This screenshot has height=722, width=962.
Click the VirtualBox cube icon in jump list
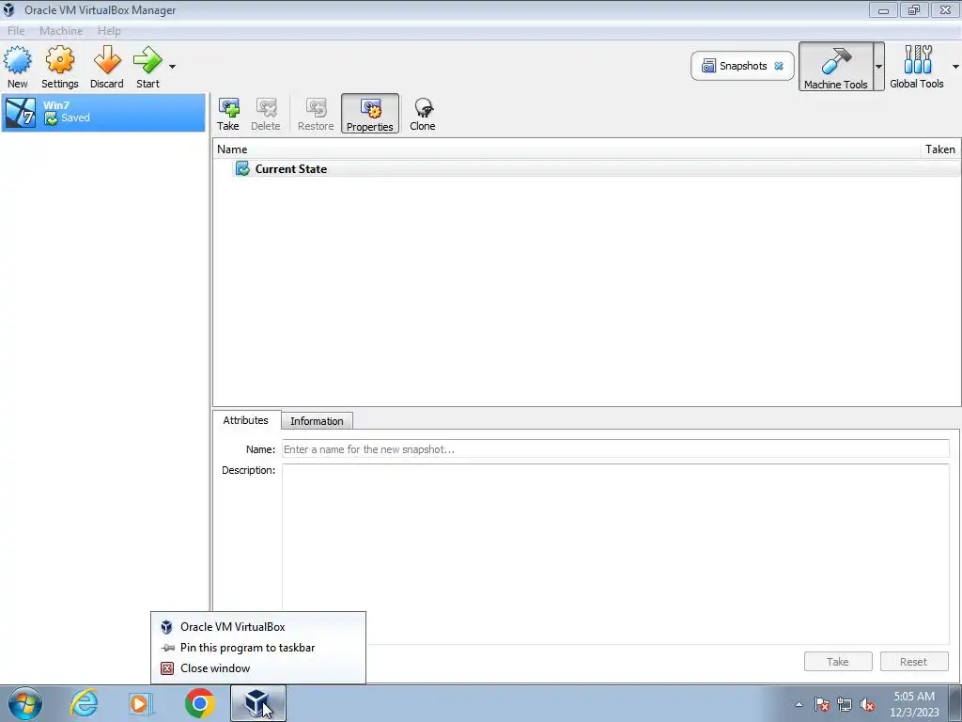[166, 627]
